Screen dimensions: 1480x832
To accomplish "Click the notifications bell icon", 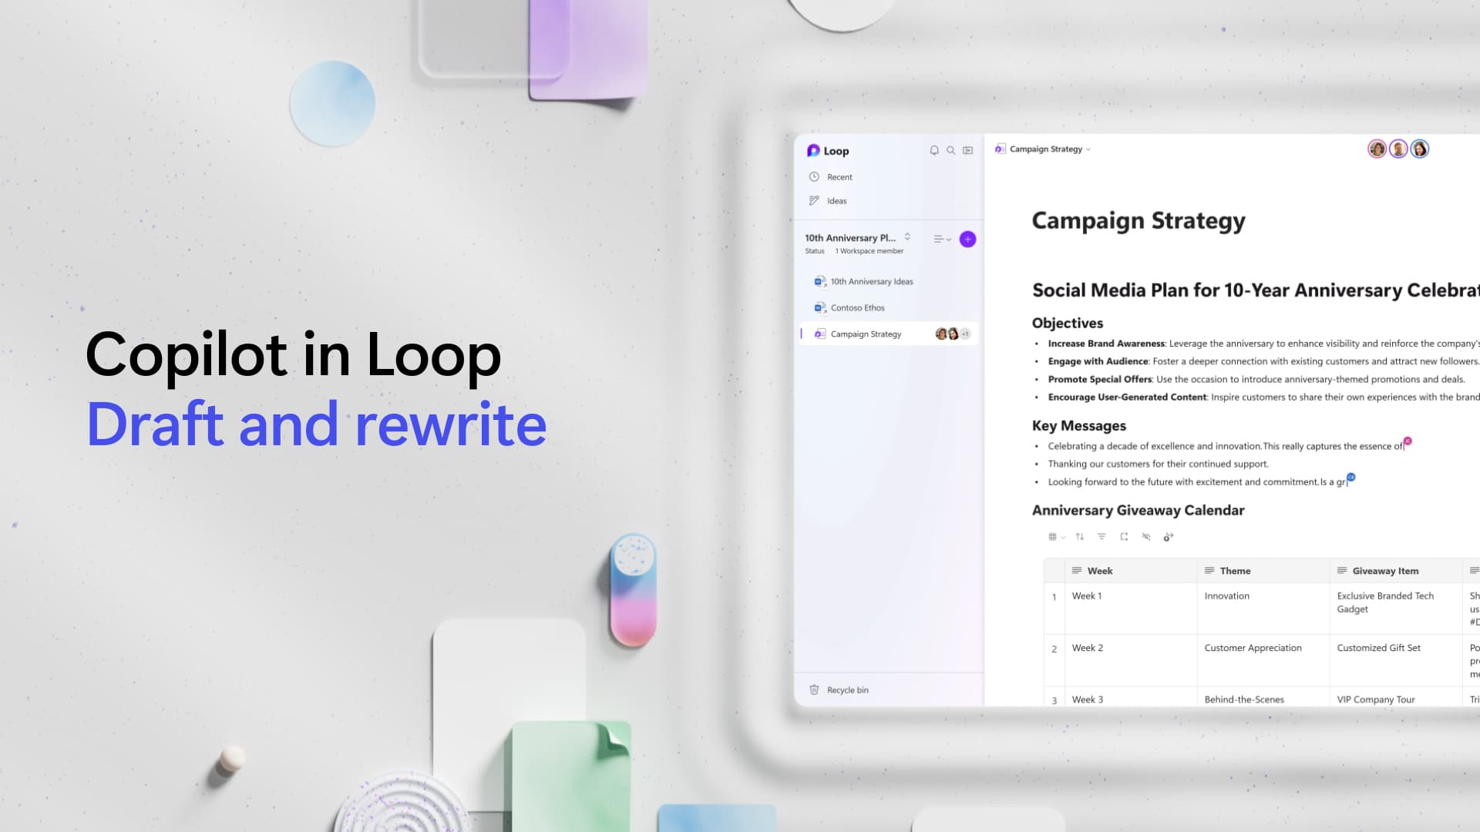I will click(933, 150).
